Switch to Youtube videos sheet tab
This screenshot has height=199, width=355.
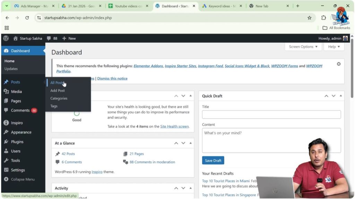point(128,6)
